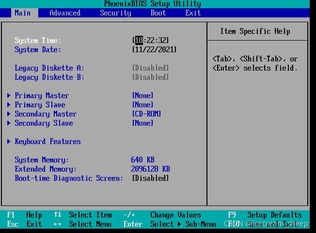Expand the Primary Slave submenu arrow

point(9,105)
